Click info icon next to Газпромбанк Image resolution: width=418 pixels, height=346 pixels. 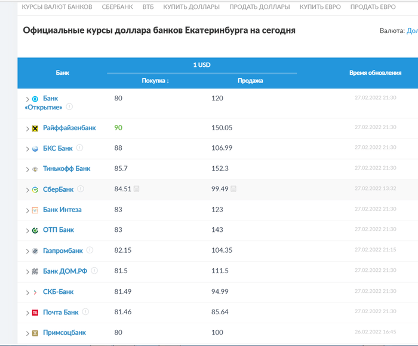click(90, 250)
